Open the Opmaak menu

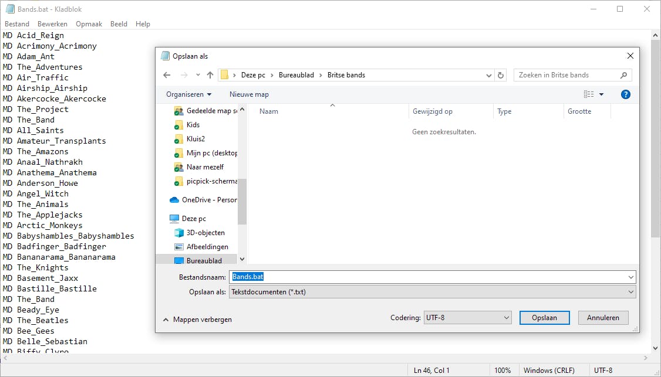89,24
